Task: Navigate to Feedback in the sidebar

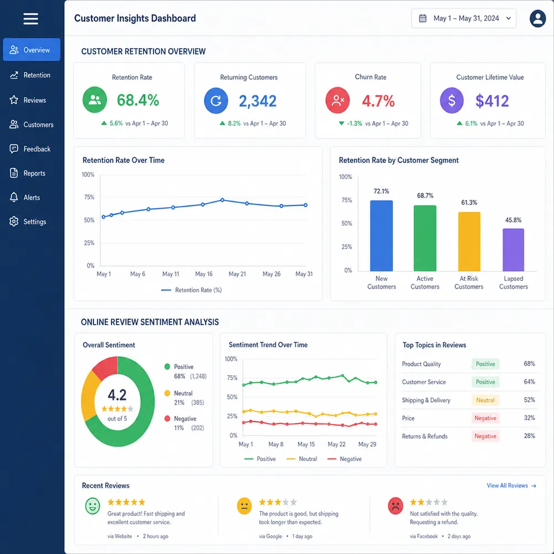Action: point(32,148)
